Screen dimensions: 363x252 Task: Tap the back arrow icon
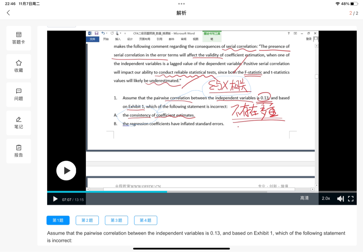coord(9,13)
